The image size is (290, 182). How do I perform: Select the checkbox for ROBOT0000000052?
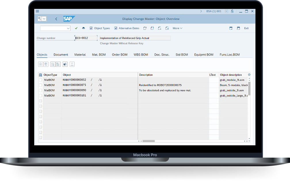(x=41, y=80)
